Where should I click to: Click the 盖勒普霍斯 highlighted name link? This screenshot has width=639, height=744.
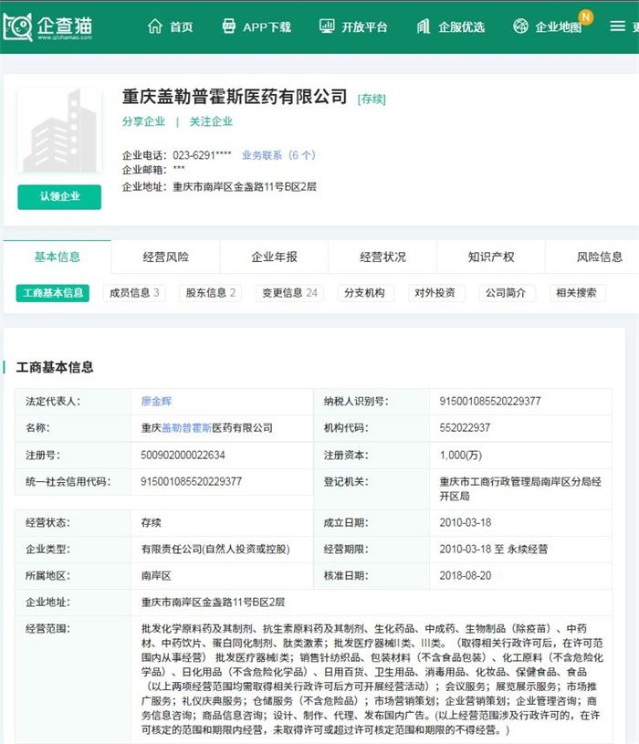click(x=186, y=428)
